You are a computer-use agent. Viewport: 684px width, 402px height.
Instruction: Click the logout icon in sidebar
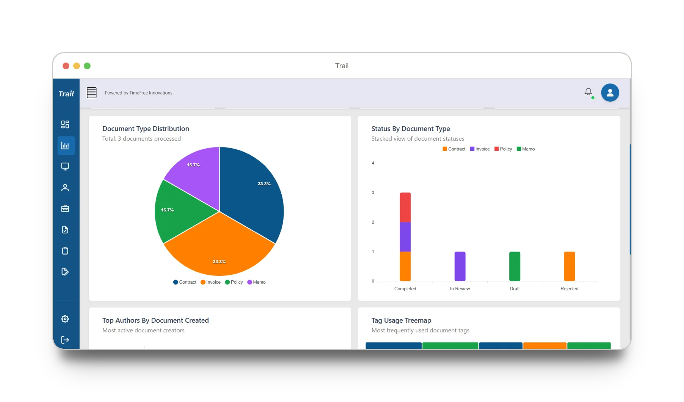click(x=65, y=340)
